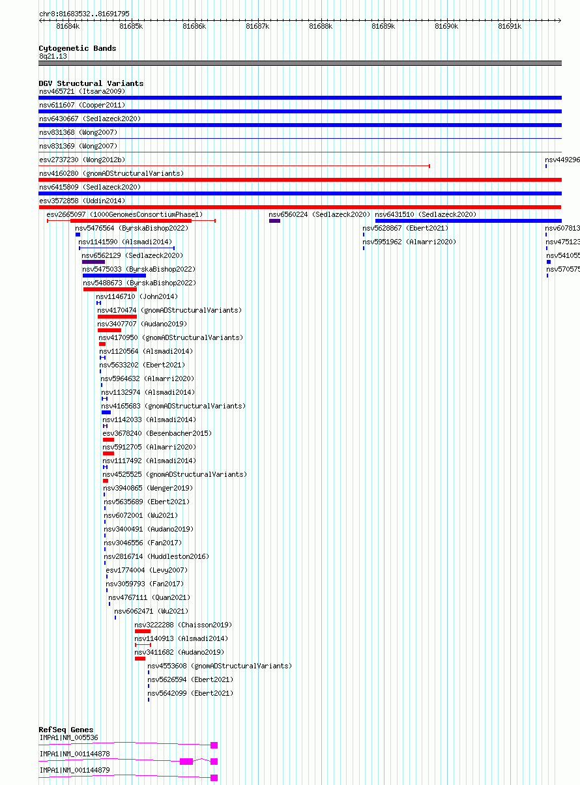Image resolution: width=580 pixels, height=785 pixels.
Task: Select the RefSeq Genes track title
Action: [x=66, y=730]
